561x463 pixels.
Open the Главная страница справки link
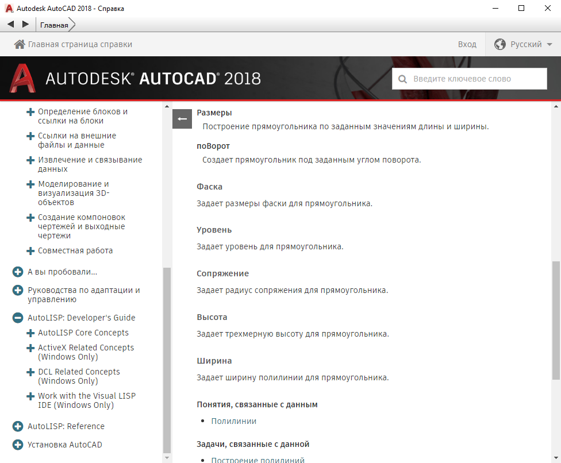point(80,44)
